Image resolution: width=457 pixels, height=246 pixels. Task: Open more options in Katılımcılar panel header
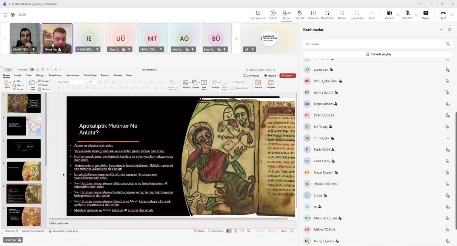[x=441, y=29]
